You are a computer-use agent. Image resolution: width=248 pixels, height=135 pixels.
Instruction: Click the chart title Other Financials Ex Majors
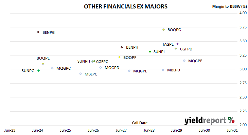pyautogui.click(x=126, y=6)
